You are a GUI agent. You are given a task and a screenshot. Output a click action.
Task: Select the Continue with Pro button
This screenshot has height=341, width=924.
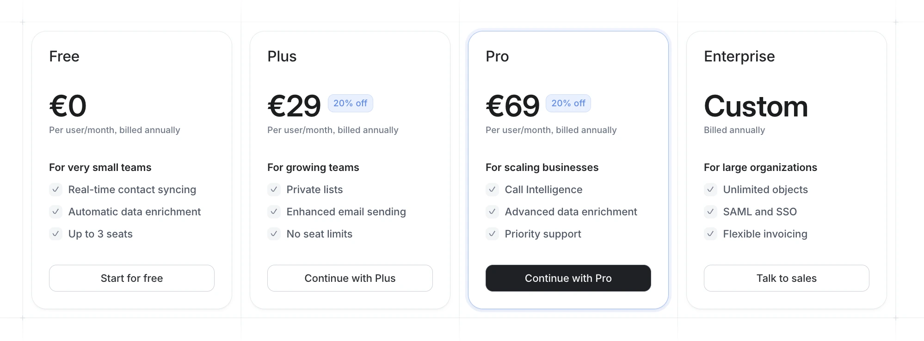[x=568, y=278]
